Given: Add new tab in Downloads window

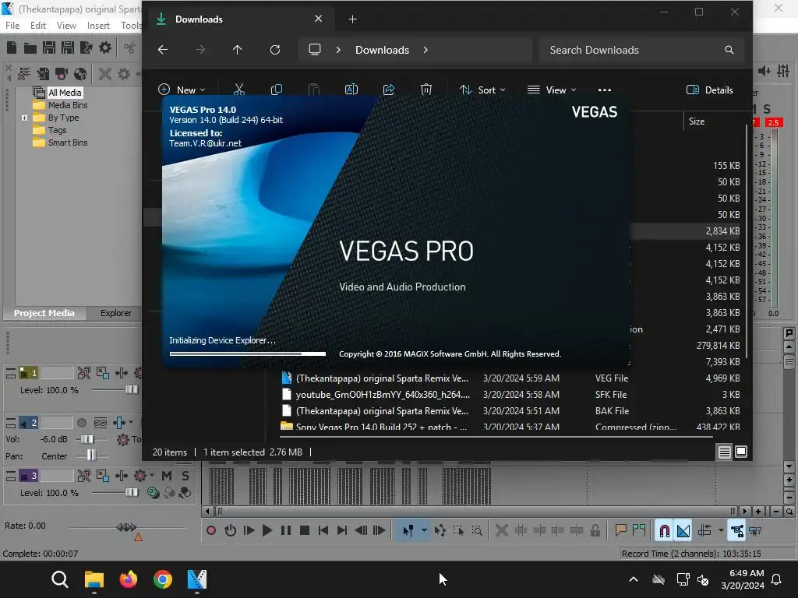Looking at the screenshot, I should tap(352, 19).
